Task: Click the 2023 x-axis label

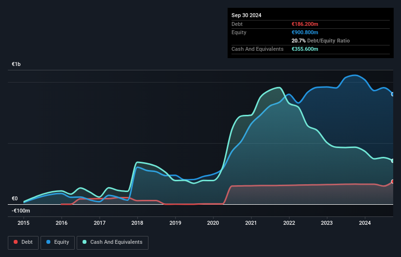Action: (x=327, y=223)
